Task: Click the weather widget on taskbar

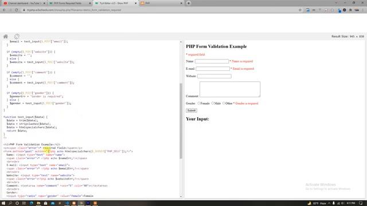Action: pyautogui.click(x=317, y=203)
